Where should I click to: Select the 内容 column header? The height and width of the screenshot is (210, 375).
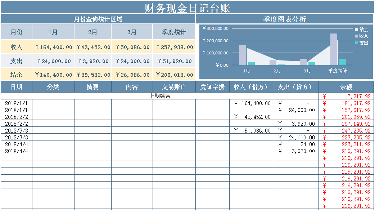[132, 87]
